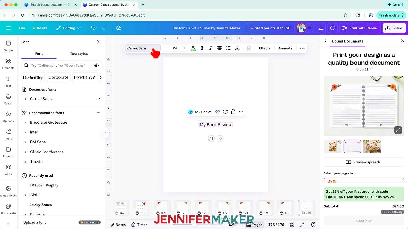408x229 pixels.
Task: Open the Editing mode dropdown
Action: pos(68,28)
